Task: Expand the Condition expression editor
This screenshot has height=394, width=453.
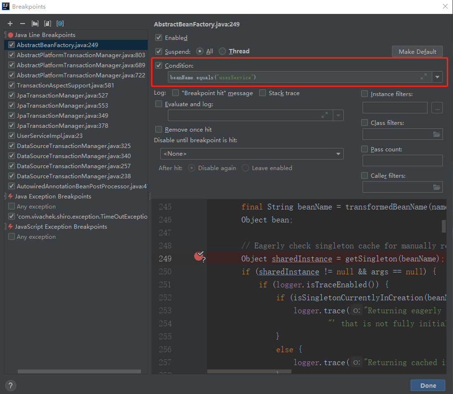Action: click(423, 77)
